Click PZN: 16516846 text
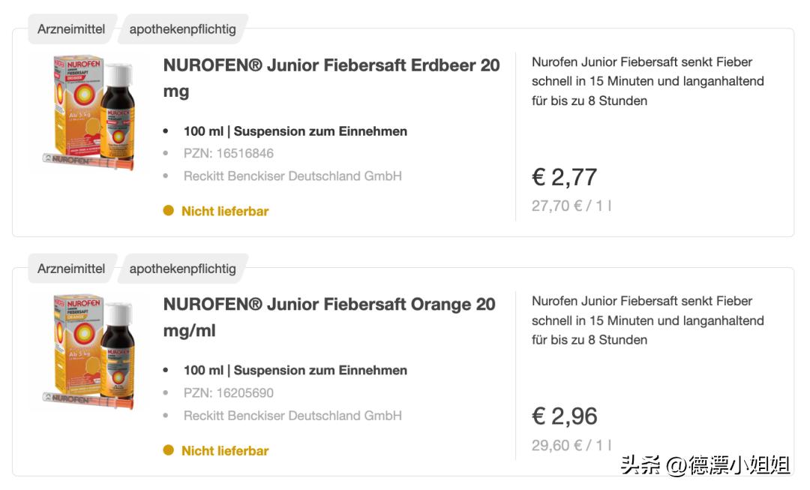The height and width of the screenshot is (490, 810). point(229,154)
